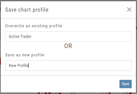Viewport: 137px width, 94px height.
Task: Click empty right side of profile dropdown
Action: 96,36
